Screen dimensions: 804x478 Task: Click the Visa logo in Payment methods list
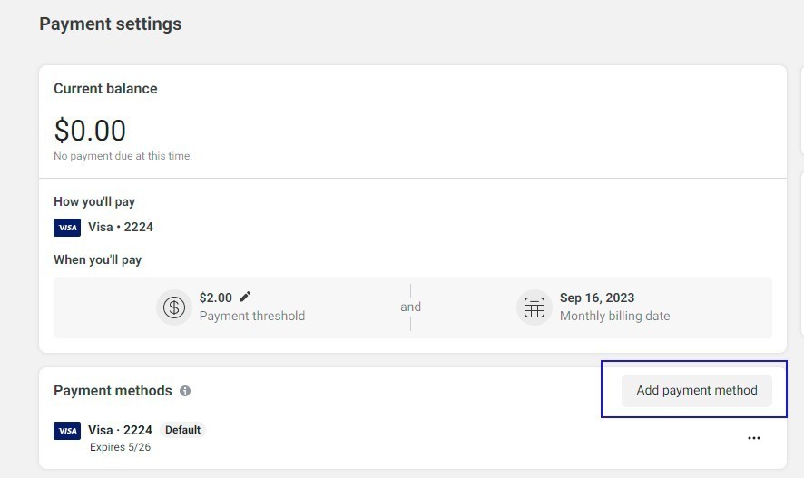(67, 430)
